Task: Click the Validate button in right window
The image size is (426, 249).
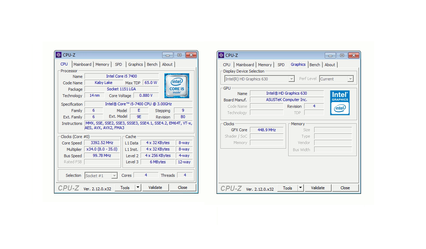Action: (x=318, y=188)
